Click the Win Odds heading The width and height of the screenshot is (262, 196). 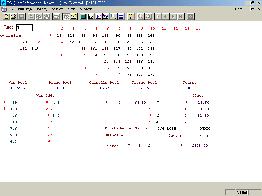[x=46, y=95]
